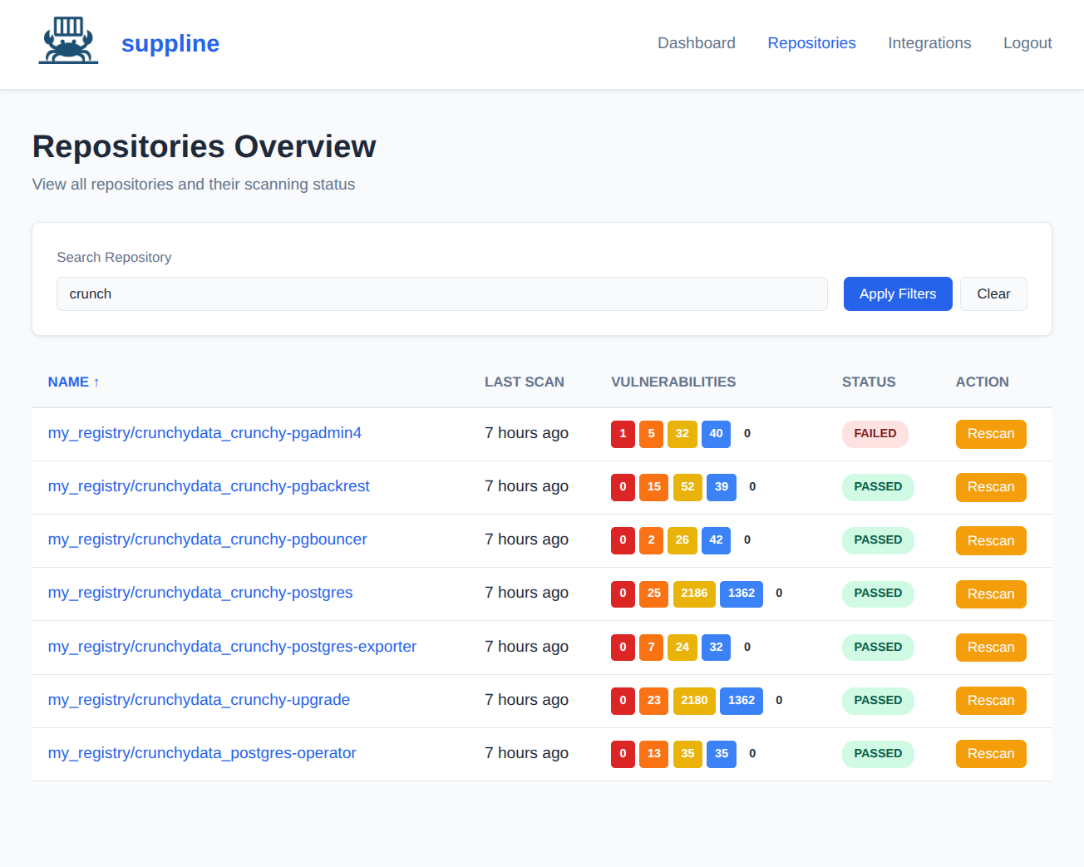The height and width of the screenshot is (867, 1084).
Task: Click Logout in the navigation bar
Action: tap(1027, 42)
